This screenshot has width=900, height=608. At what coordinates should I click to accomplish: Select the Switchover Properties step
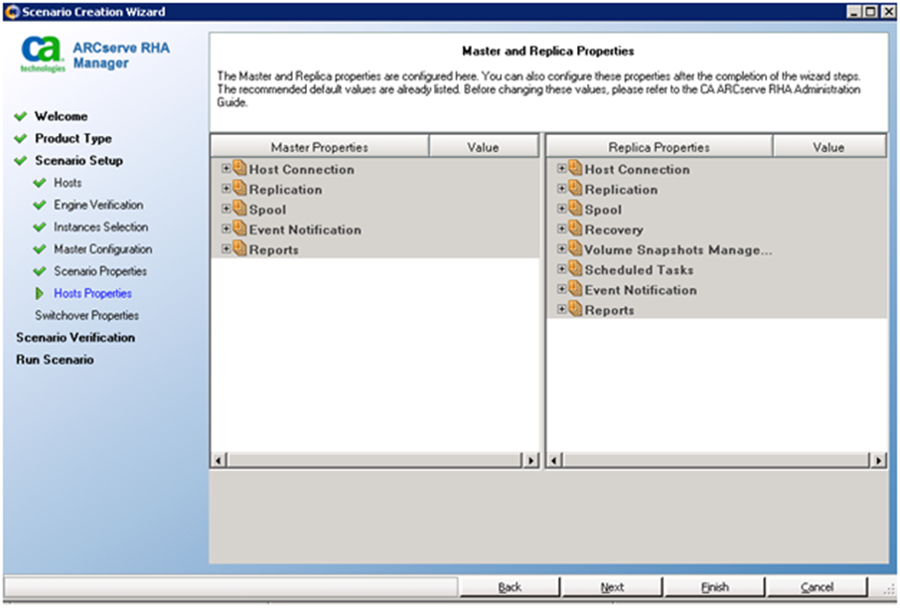coord(86,315)
